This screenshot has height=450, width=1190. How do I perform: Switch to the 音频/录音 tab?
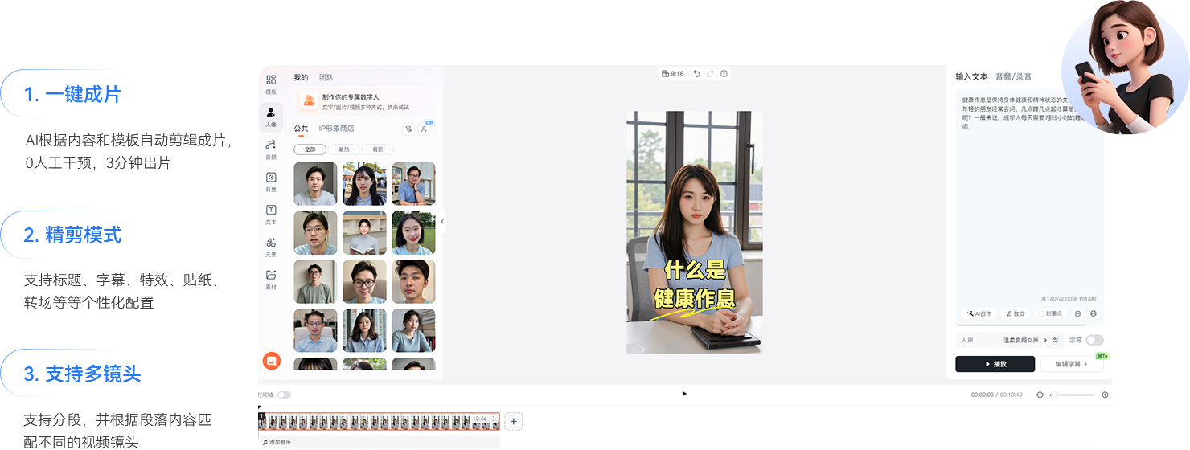tap(1013, 77)
